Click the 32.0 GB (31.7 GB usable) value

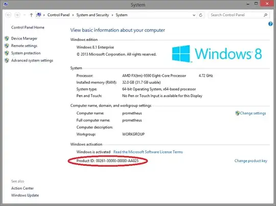tap(142, 82)
